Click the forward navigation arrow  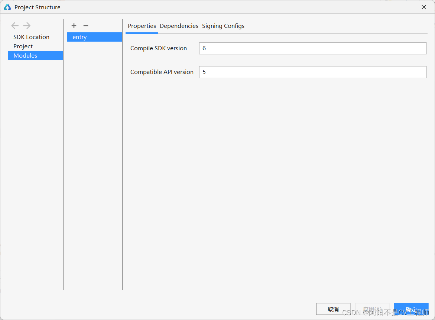[x=27, y=26]
